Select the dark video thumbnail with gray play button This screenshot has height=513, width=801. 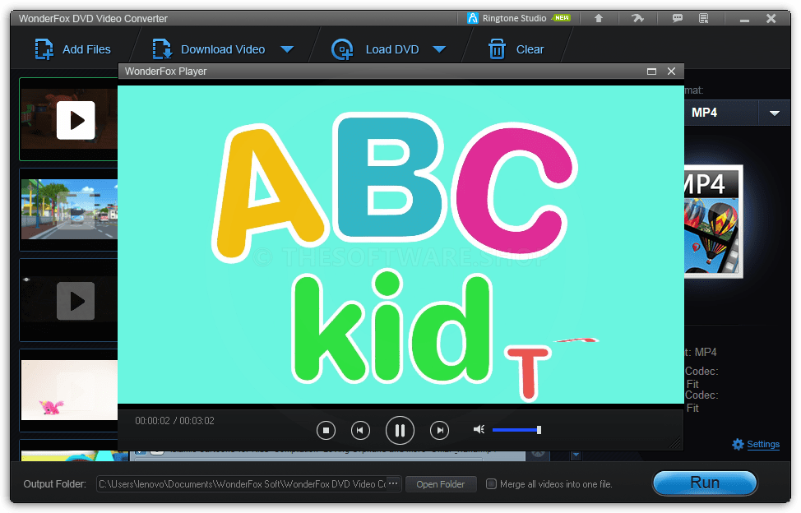[x=68, y=300]
